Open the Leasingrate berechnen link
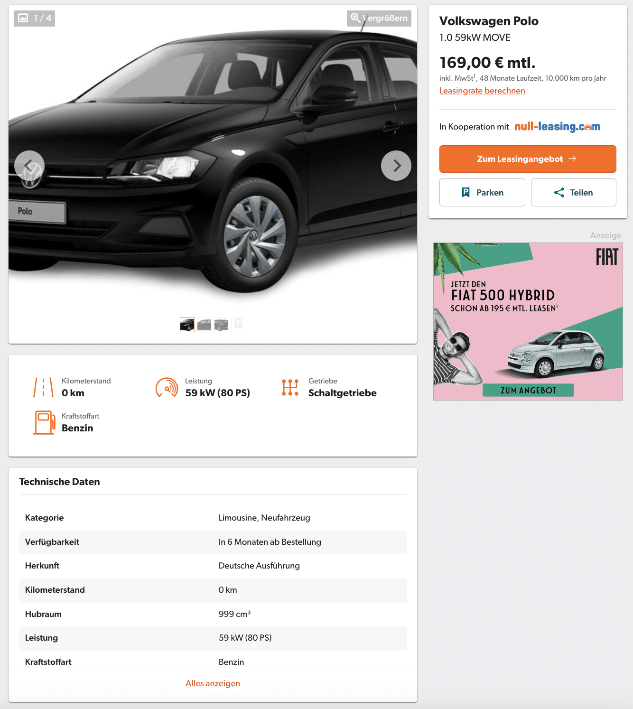Image resolution: width=633 pixels, height=709 pixels. click(482, 91)
